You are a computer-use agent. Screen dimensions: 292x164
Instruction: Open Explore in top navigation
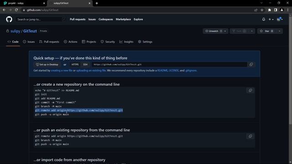point(138,19)
